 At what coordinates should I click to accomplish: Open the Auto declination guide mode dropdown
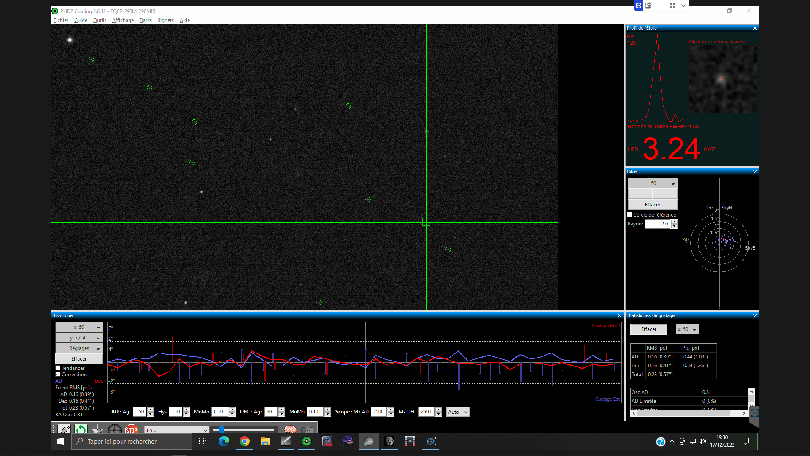pos(458,412)
